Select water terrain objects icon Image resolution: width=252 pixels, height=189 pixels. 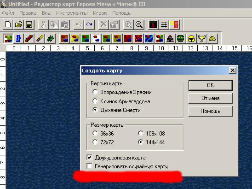(149, 39)
